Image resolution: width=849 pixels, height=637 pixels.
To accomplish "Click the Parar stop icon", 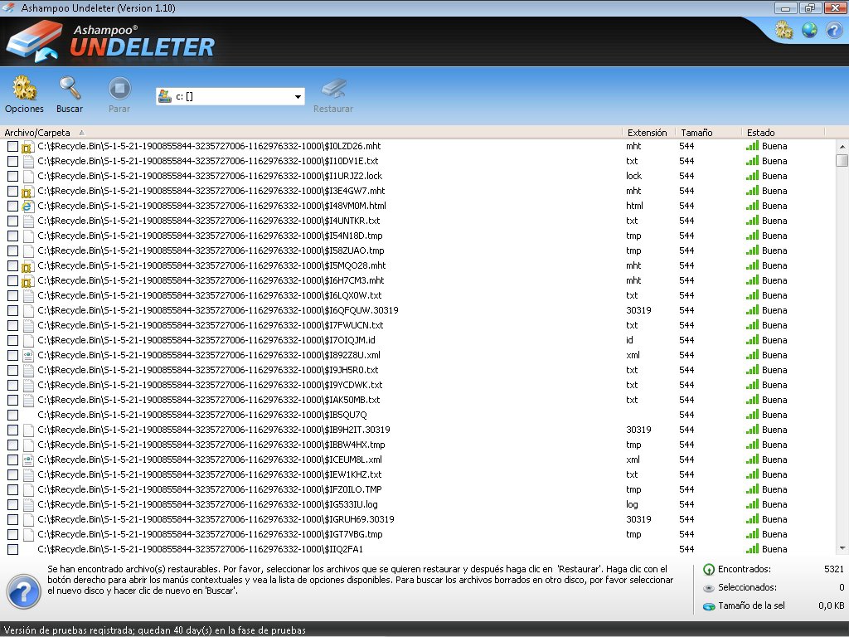I will point(119,89).
